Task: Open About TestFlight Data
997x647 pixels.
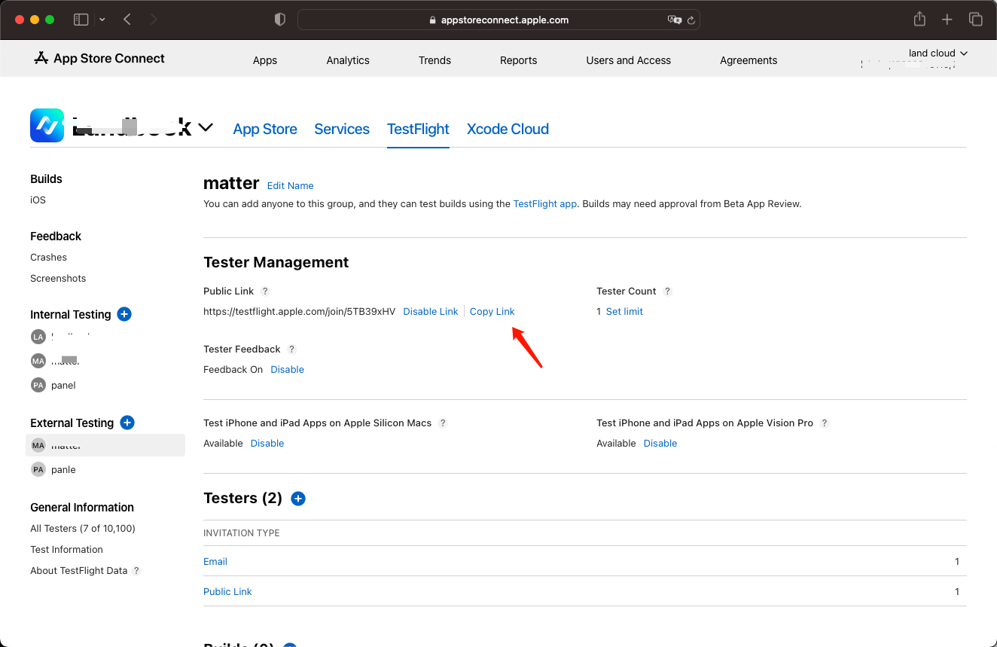Action: 78,570
